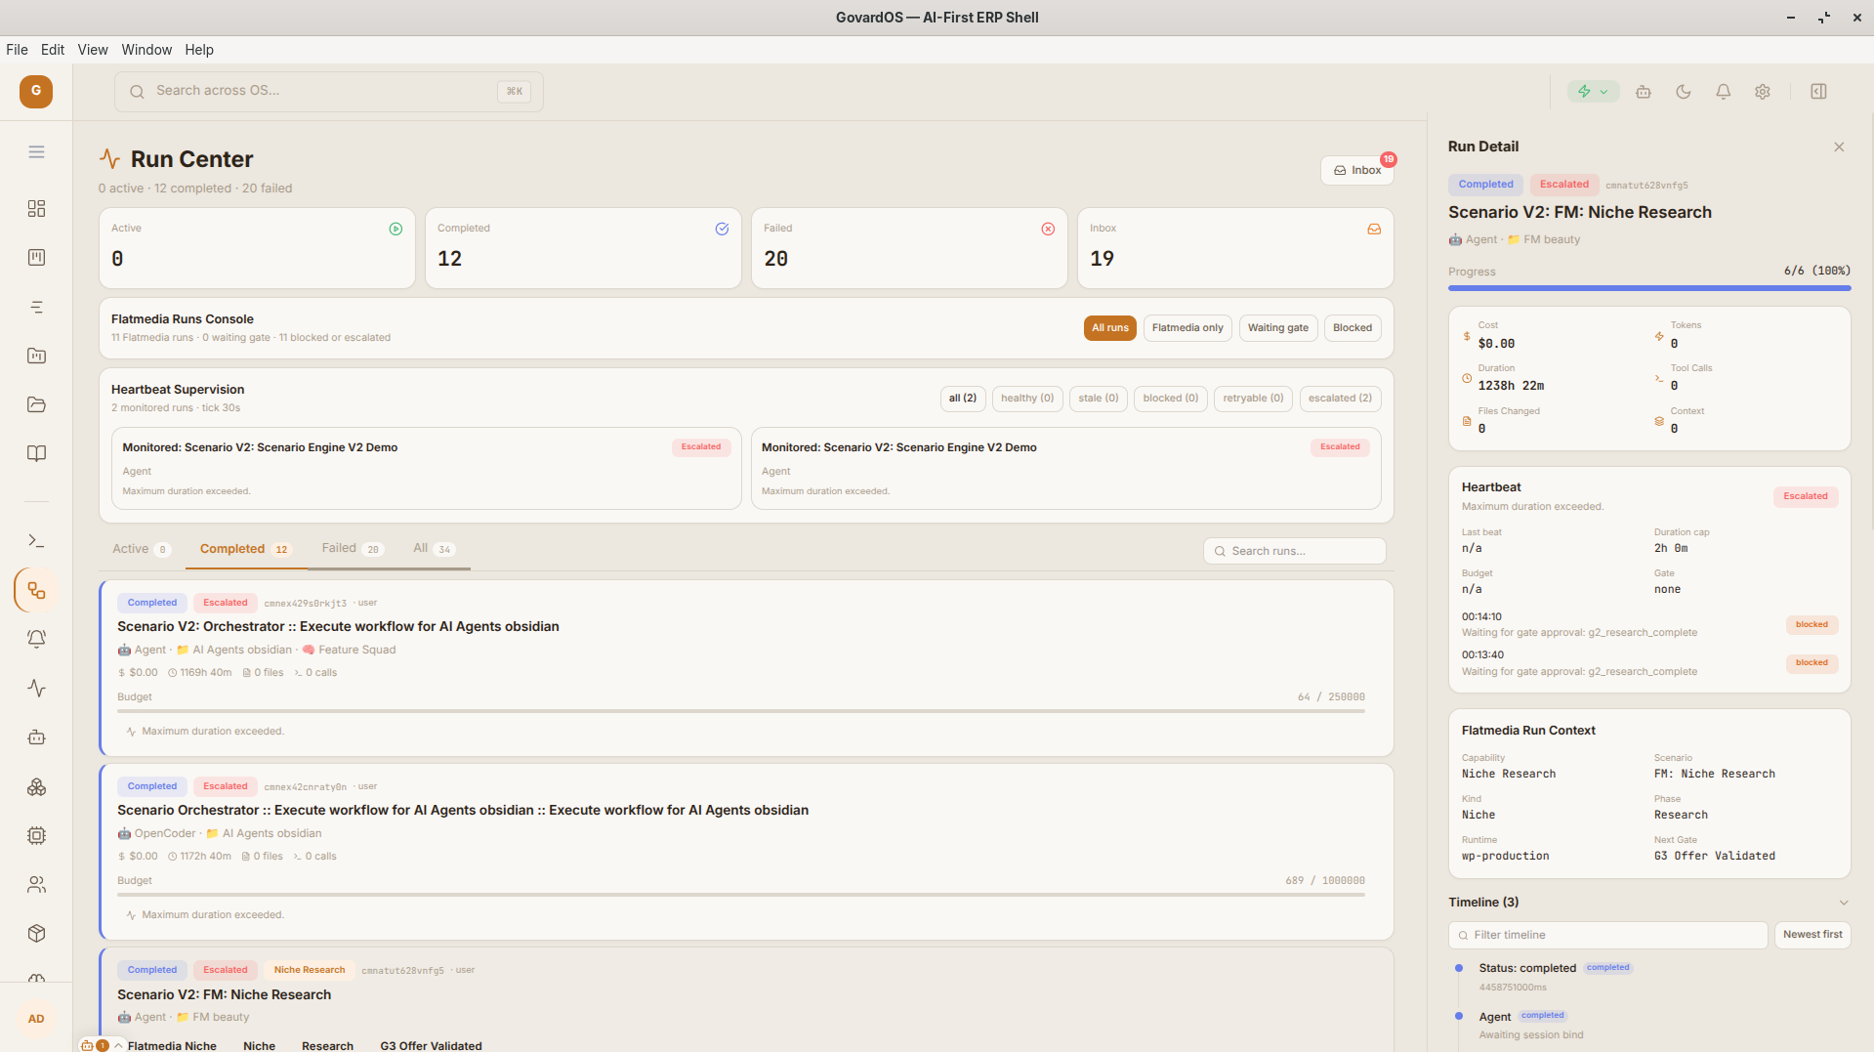Screen dimensions: 1874x1052
Task: Focus the Search runs field
Action: point(1295,551)
